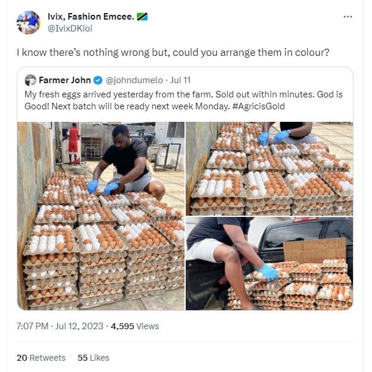The width and height of the screenshot is (372, 372).
Task: Open the large left egg crates photo
Action: [x=101, y=216]
